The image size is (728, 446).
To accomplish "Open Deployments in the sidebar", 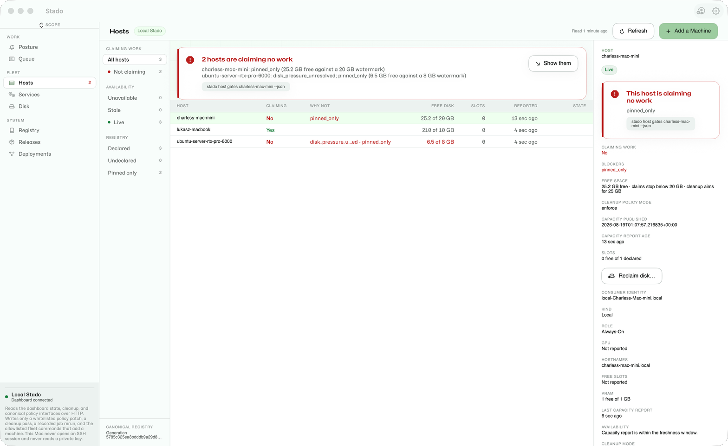I will pos(50,154).
